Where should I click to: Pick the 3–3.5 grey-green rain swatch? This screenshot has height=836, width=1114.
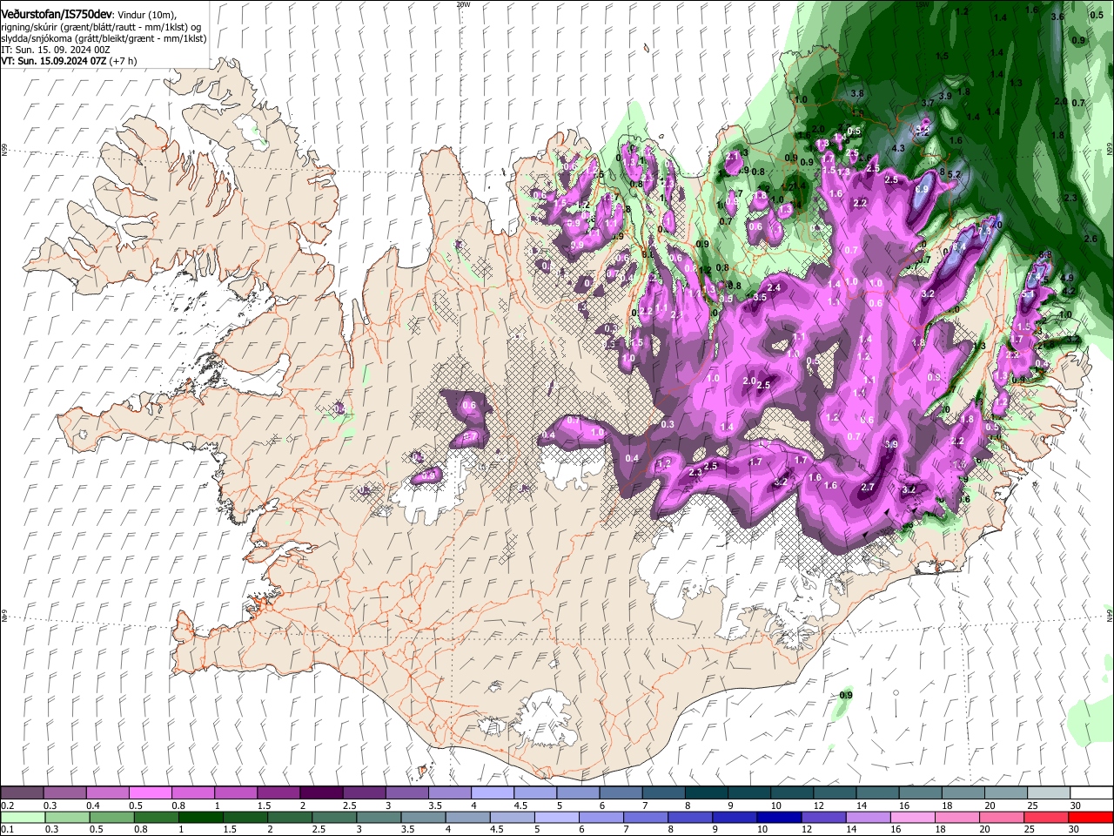379,818
